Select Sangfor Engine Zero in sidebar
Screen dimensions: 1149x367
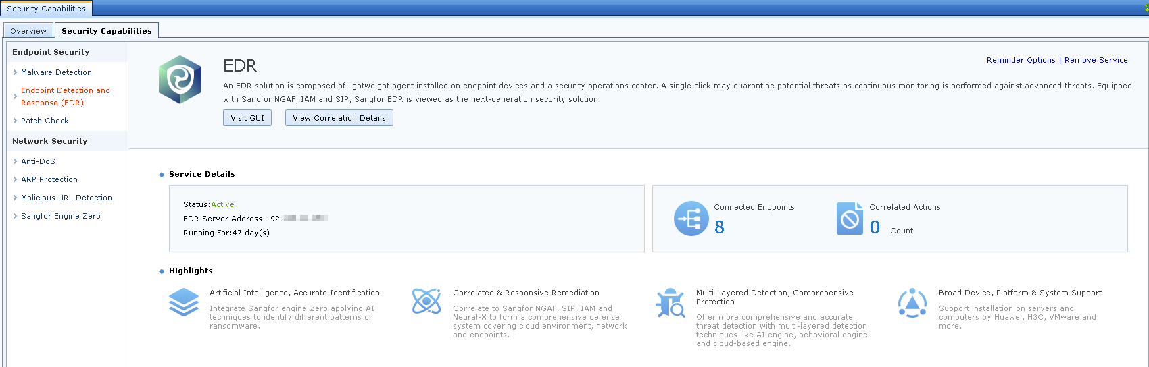pos(61,216)
